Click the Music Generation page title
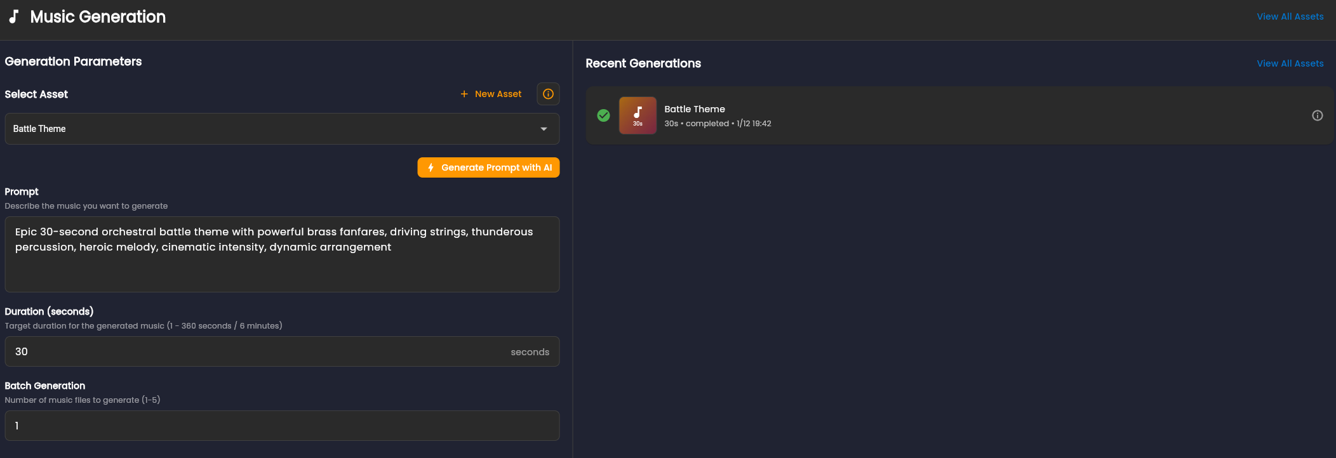The image size is (1336, 458). coord(98,16)
